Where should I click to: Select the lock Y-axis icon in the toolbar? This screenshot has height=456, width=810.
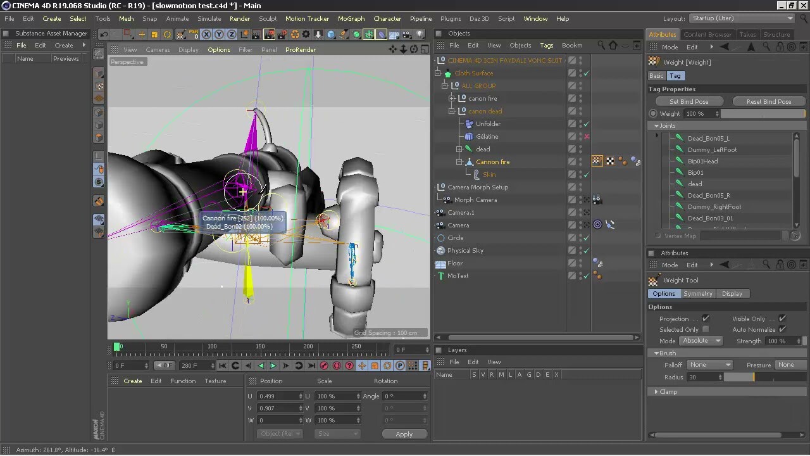pyautogui.click(x=218, y=34)
